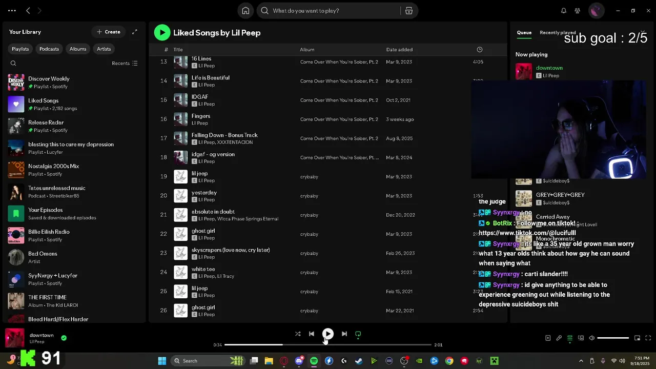Sort by the Title column header
This screenshot has width=656, height=369.
tap(178, 50)
